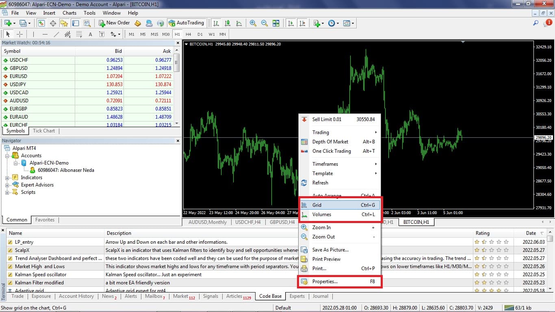Image resolution: width=555 pixels, height=312 pixels.
Task: Toggle the AutoTrading button
Action: click(186, 23)
